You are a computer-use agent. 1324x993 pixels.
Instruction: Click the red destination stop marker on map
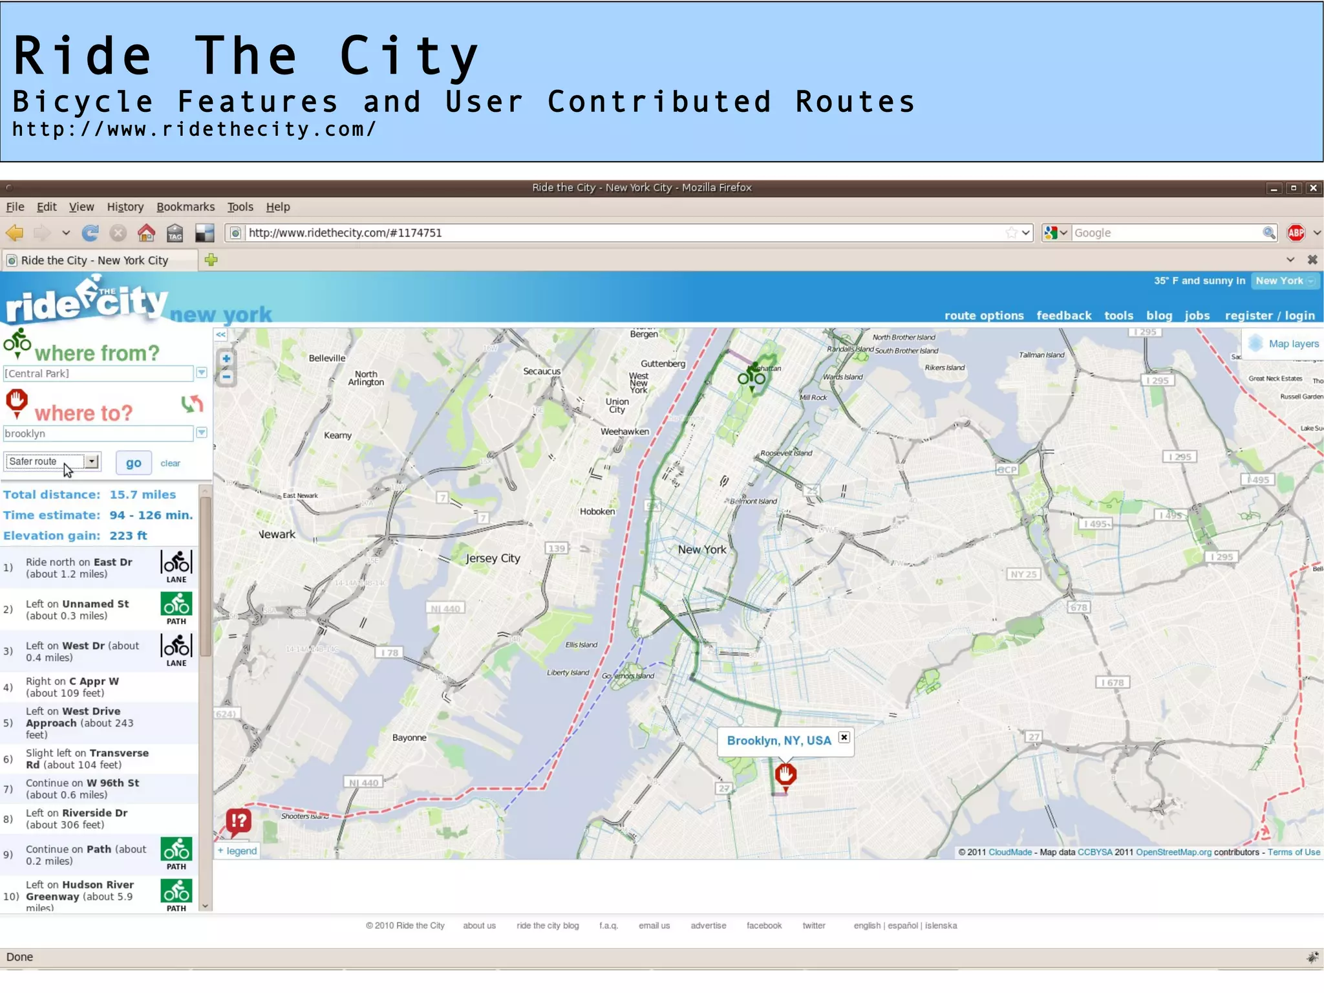pyautogui.click(x=785, y=776)
